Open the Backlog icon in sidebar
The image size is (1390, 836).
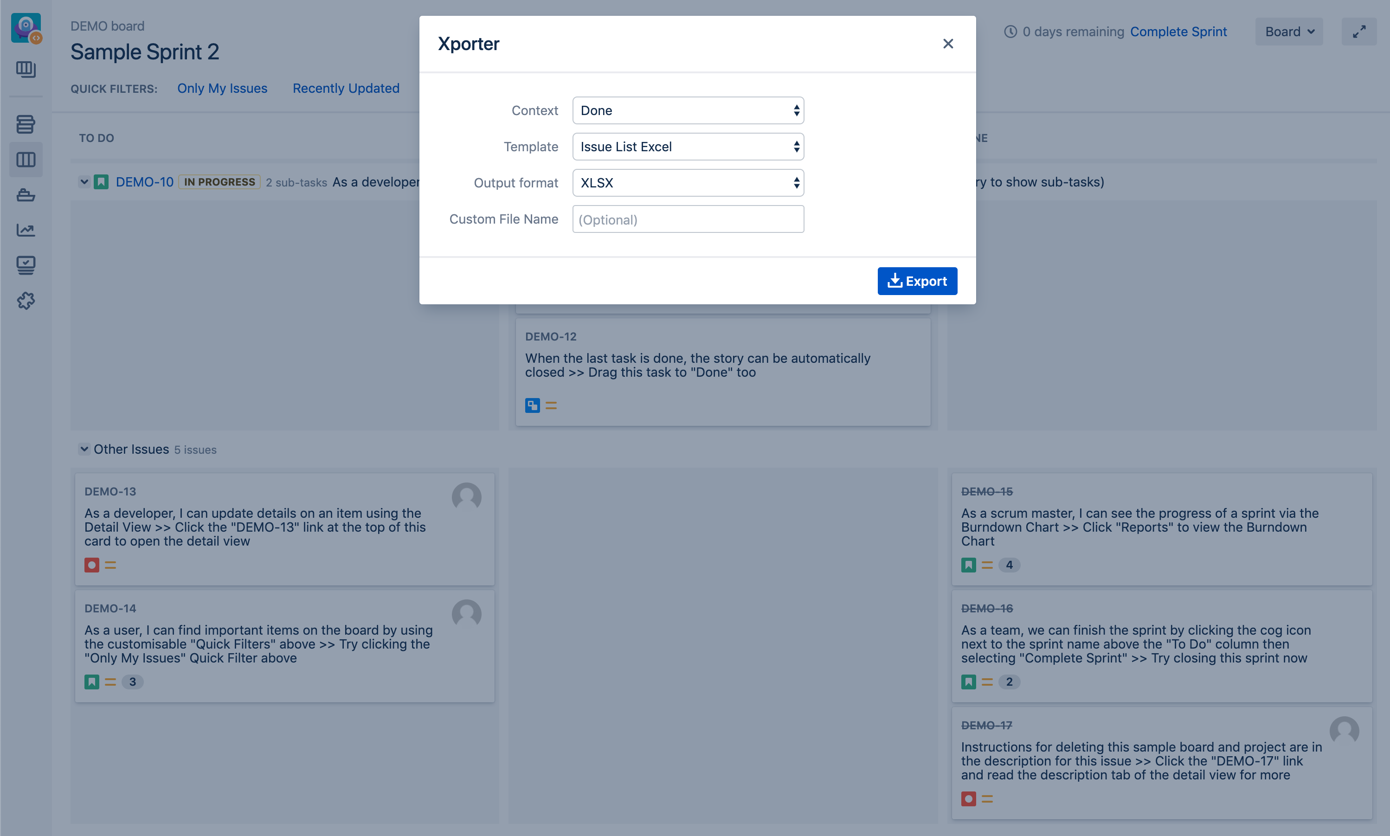[x=26, y=124]
